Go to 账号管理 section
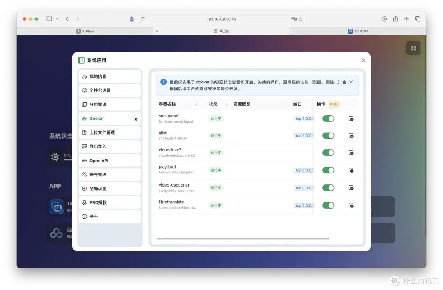Viewport: 443px width, 290px height. 110,175
